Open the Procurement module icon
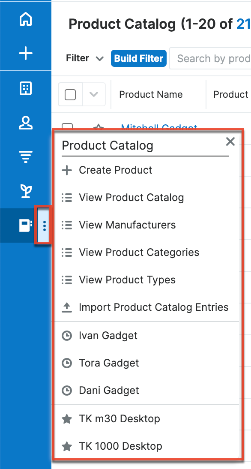The height and width of the screenshot is (469, 251). 25,225
